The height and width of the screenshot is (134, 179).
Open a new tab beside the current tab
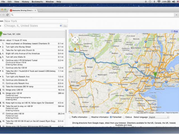40,11
